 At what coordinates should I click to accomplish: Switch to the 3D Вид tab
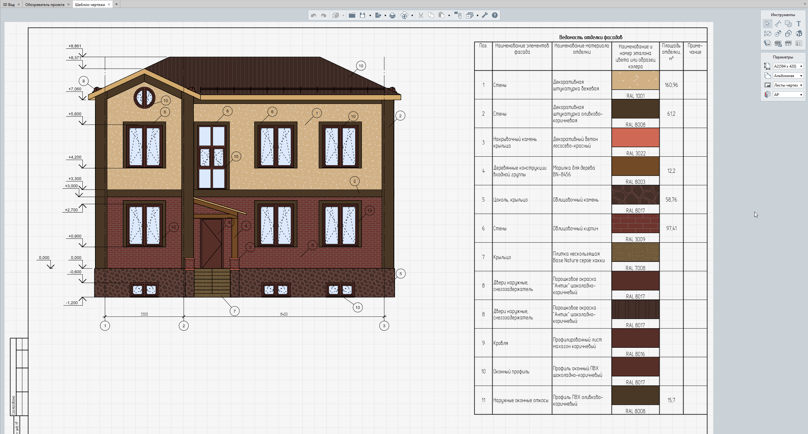coord(9,4)
